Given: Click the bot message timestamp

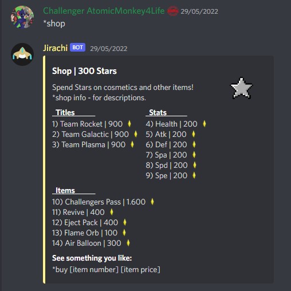Looking at the screenshot, I should [x=109, y=49].
